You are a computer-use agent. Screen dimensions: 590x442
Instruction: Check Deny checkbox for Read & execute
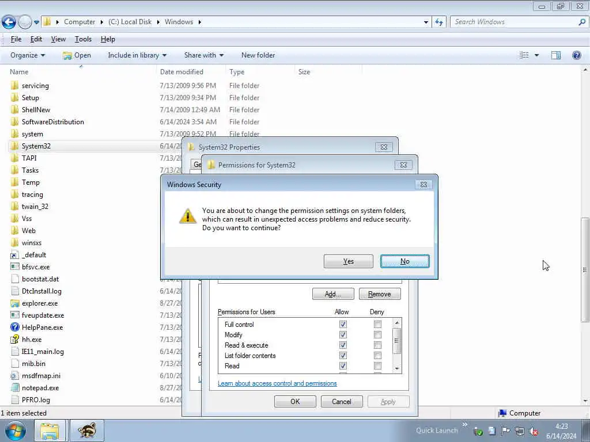click(x=377, y=345)
